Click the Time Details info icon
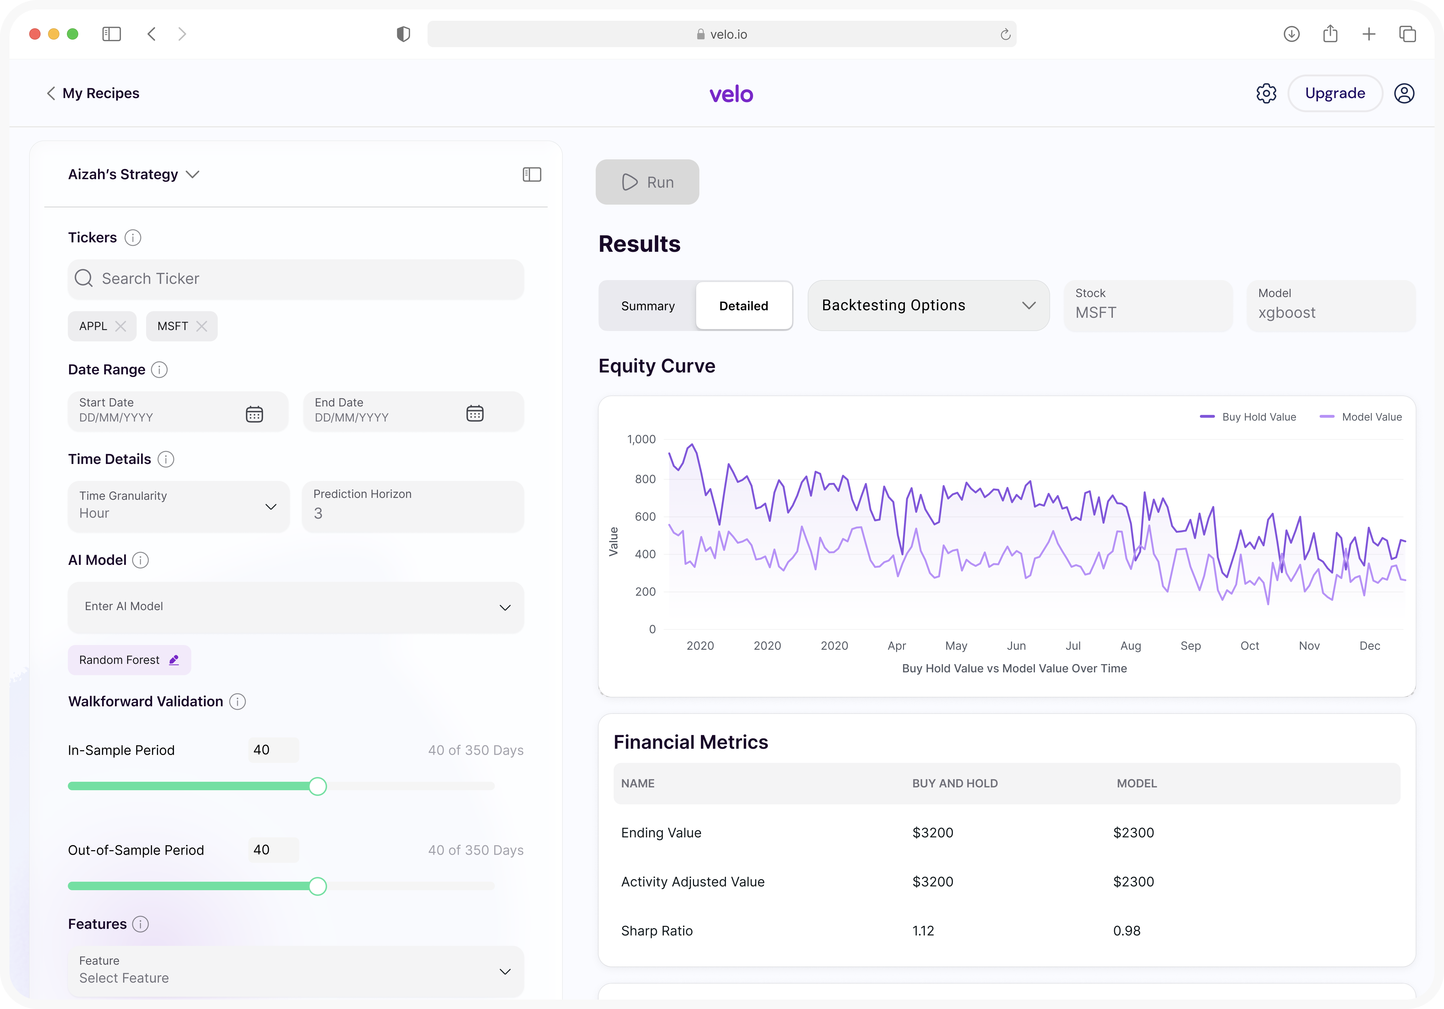This screenshot has height=1009, width=1444. (166, 459)
